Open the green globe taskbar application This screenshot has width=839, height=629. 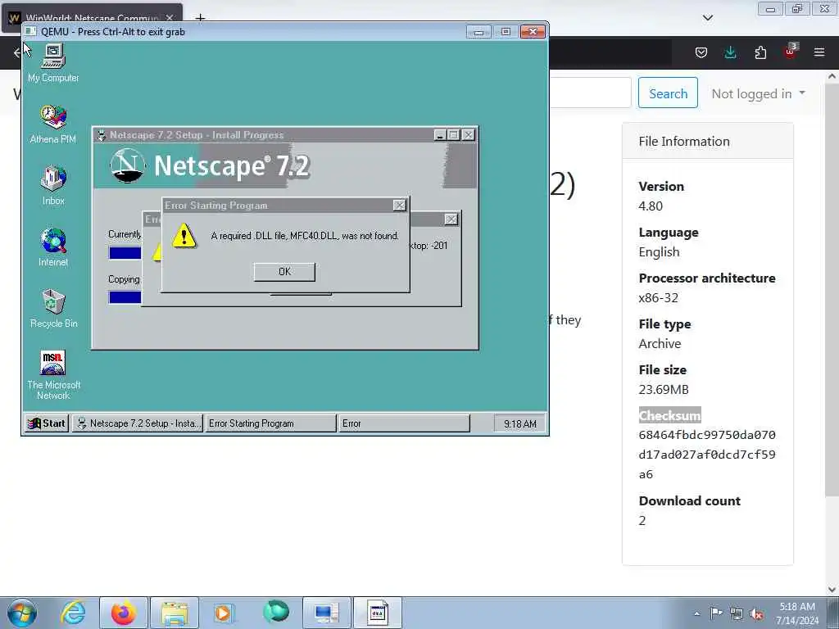[x=275, y=612]
